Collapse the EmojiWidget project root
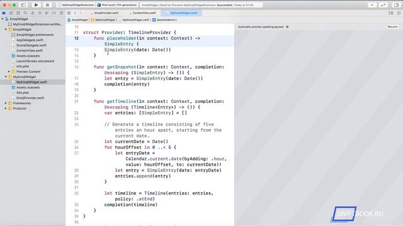The height and width of the screenshot is (226, 403). tap(3, 19)
